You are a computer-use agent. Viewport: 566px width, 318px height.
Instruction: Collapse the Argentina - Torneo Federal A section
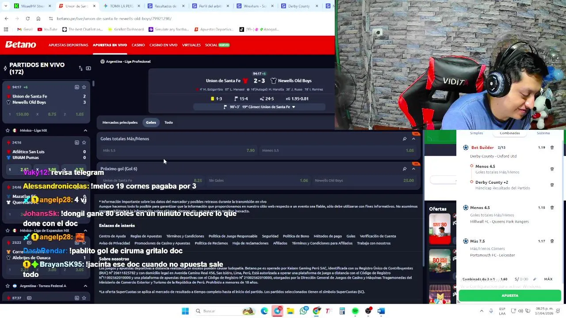coord(85,286)
